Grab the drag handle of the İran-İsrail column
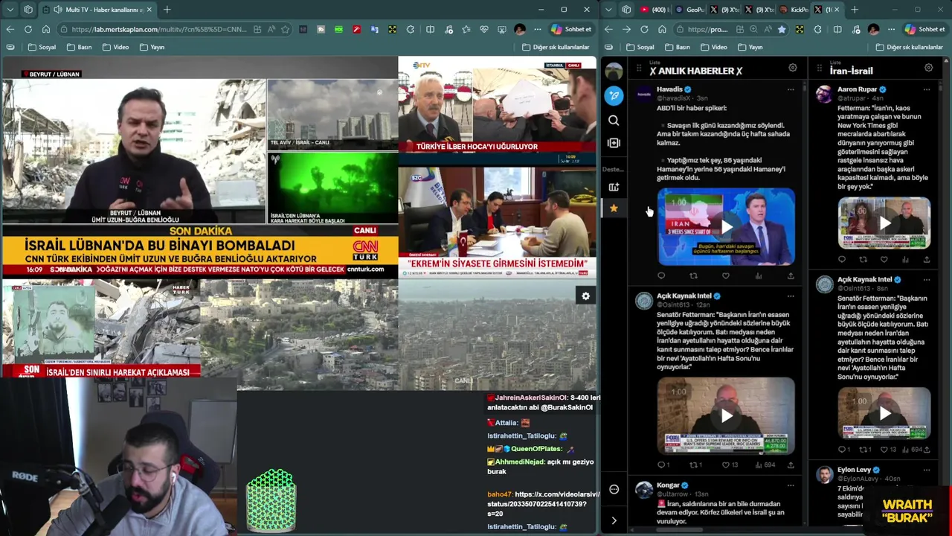952x536 pixels. coord(819,68)
